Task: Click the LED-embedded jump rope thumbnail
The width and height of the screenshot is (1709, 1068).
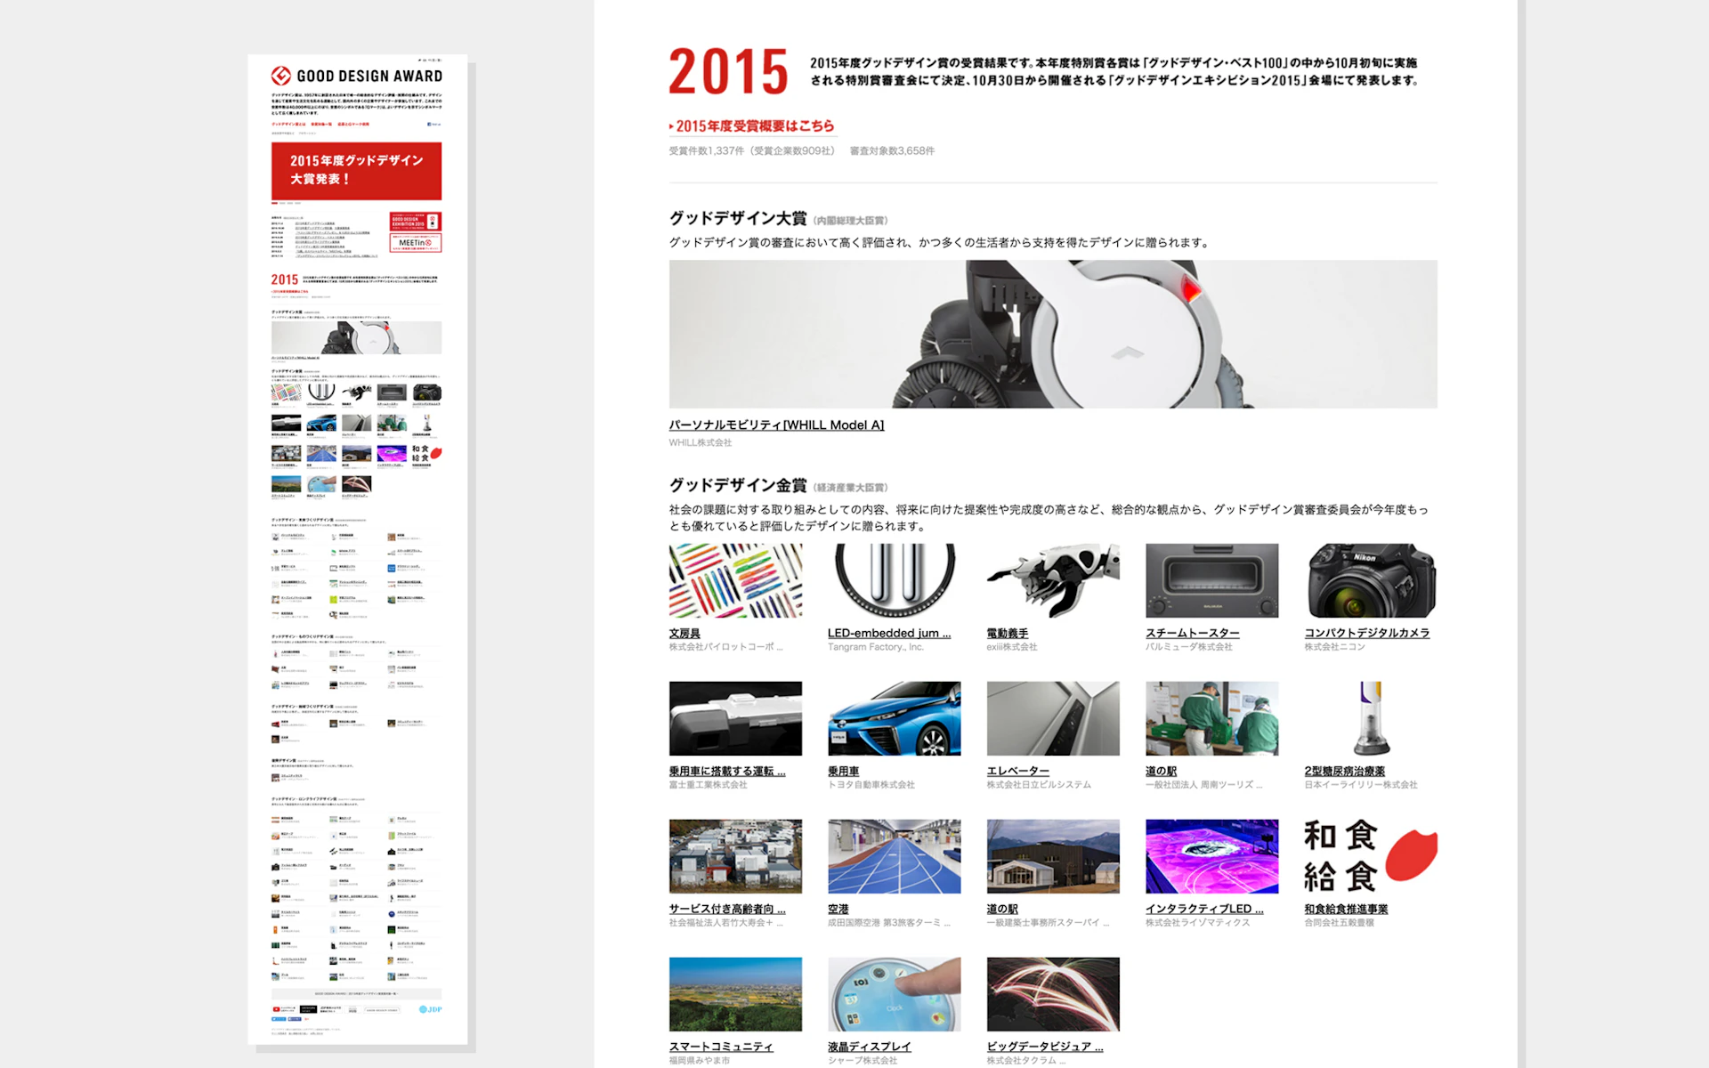Action: [x=894, y=580]
